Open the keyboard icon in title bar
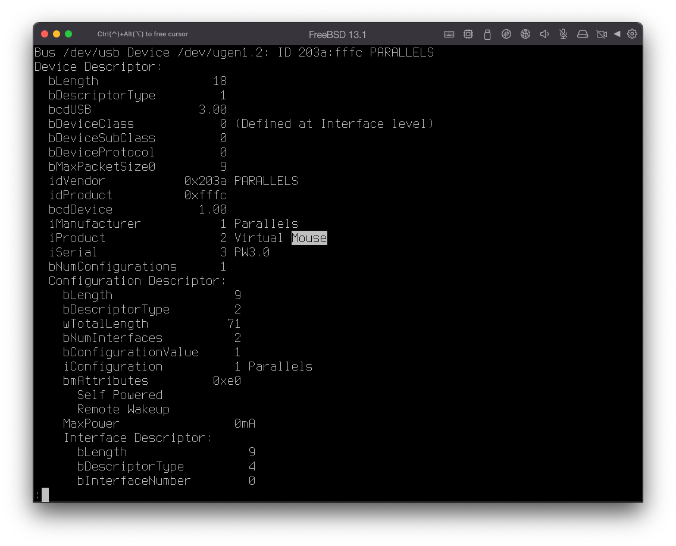Viewport: 676px width, 546px height. click(x=449, y=34)
